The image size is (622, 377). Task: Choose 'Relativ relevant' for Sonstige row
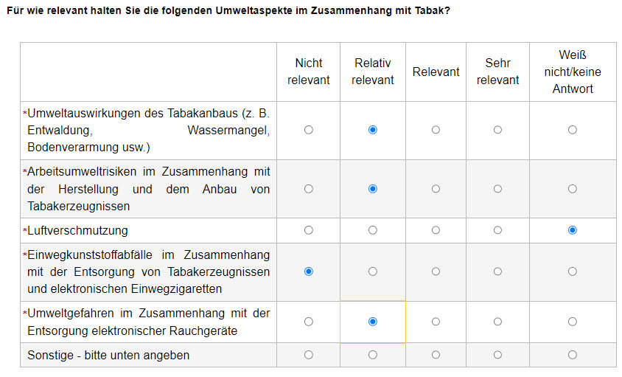pyautogui.click(x=372, y=355)
